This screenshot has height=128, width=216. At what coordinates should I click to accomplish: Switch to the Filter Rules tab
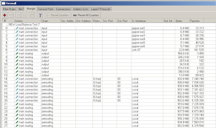tap(9, 9)
